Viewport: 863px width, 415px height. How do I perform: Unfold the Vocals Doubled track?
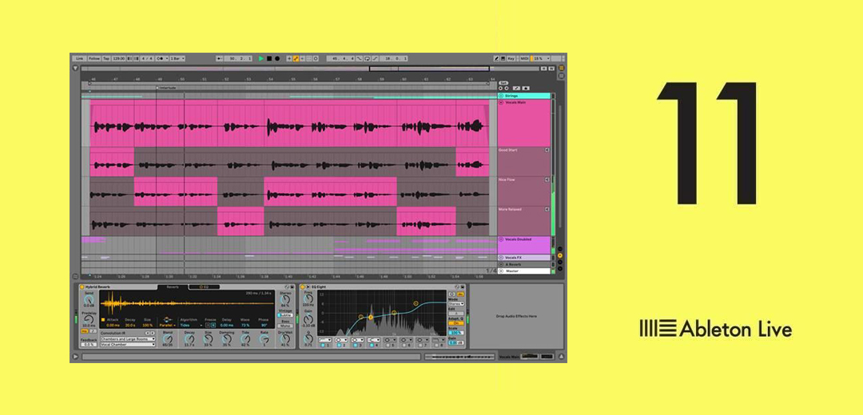click(501, 239)
